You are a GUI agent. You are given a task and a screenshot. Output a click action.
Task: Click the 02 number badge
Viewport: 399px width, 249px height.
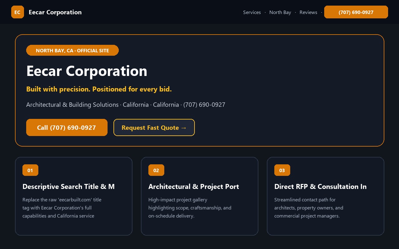(156, 170)
